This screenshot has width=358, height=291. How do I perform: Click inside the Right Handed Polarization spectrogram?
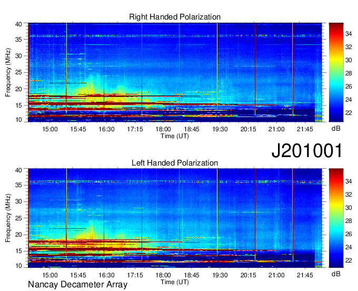175,72
